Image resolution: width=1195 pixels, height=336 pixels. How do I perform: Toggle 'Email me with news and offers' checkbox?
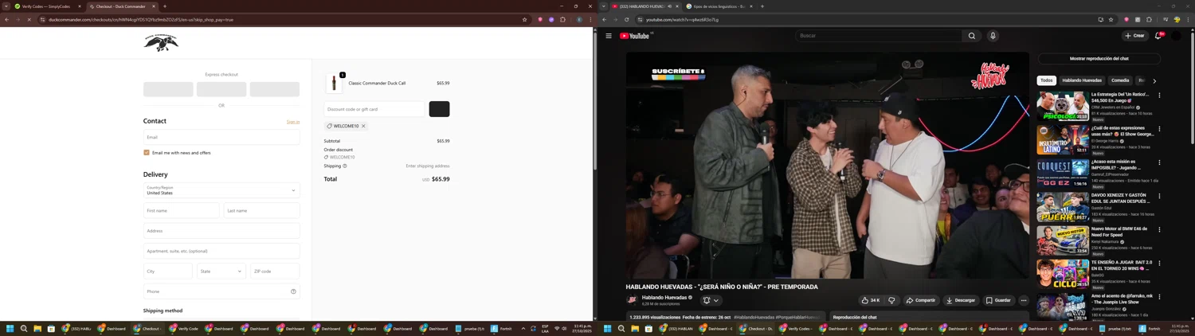pos(147,153)
